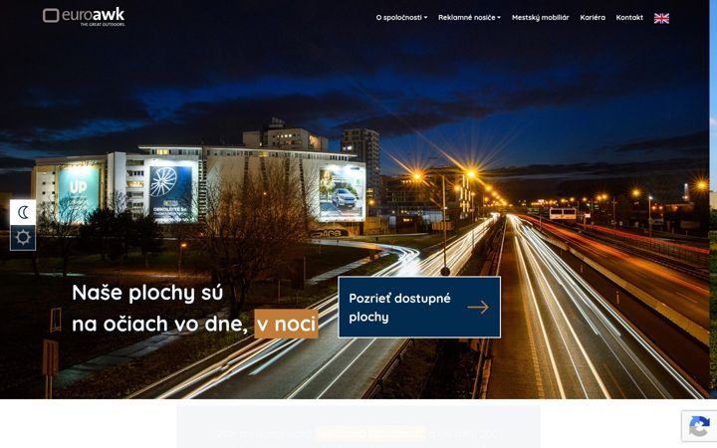
Task: Open the Kariéra page
Action: tap(593, 17)
